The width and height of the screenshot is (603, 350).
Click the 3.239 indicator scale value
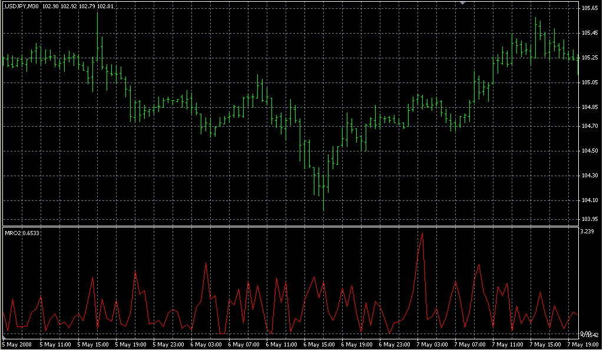coord(587,231)
